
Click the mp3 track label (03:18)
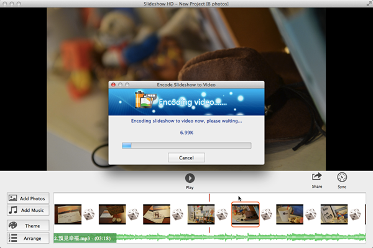[85, 238]
